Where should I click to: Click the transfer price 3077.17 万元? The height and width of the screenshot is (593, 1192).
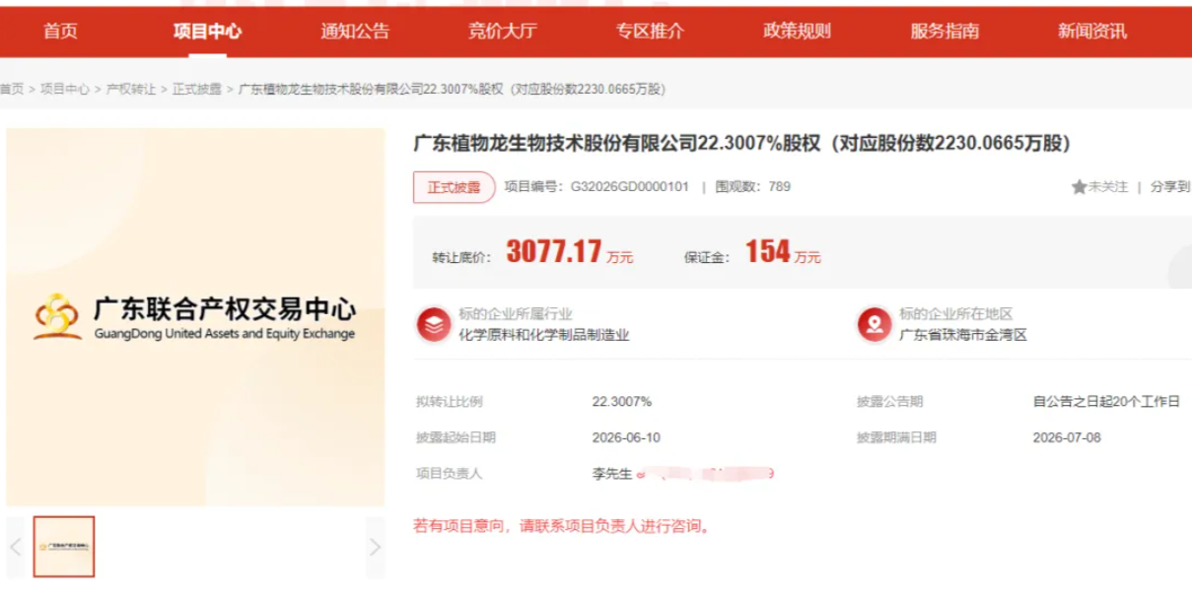click(570, 252)
